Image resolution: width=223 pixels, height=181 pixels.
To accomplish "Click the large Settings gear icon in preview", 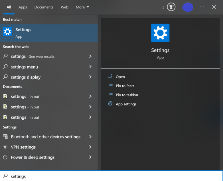I will 160,33.
